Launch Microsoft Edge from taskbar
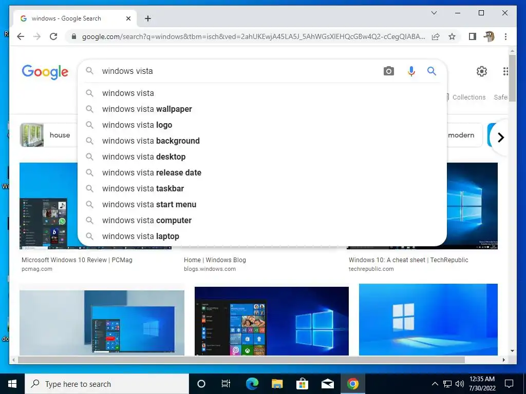This screenshot has width=526, height=394. pyautogui.click(x=252, y=384)
